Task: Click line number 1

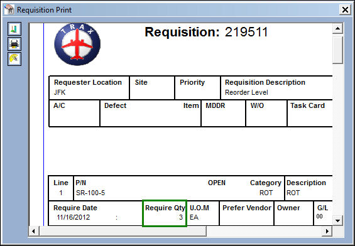Action: (61, 193)
